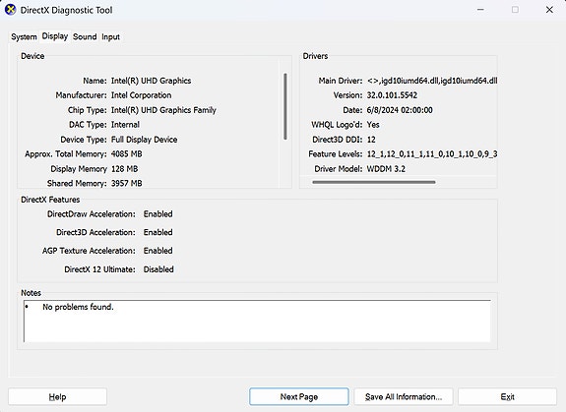Screen dimensions: 566x412
Task: Click Save All Information button
Action: 404,397
